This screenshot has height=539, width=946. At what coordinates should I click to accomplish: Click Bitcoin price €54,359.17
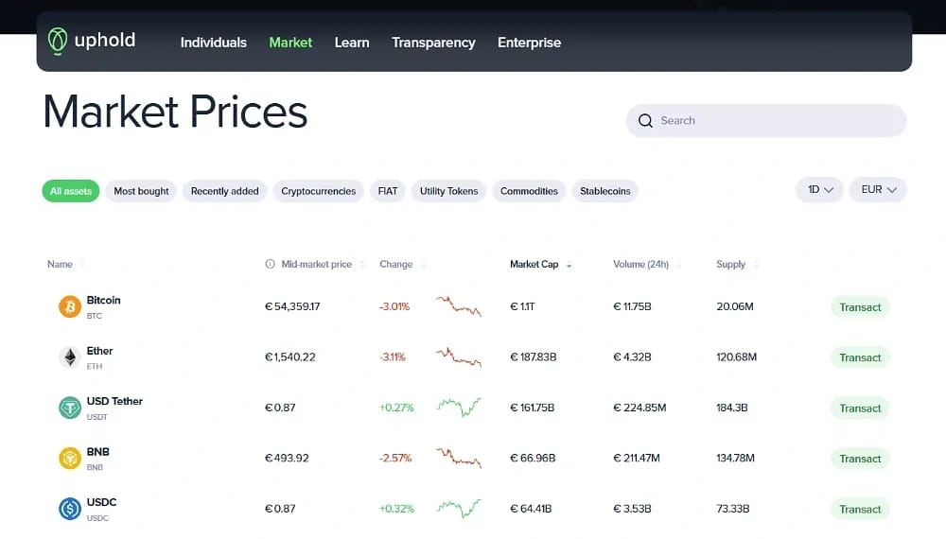(292, 307)
